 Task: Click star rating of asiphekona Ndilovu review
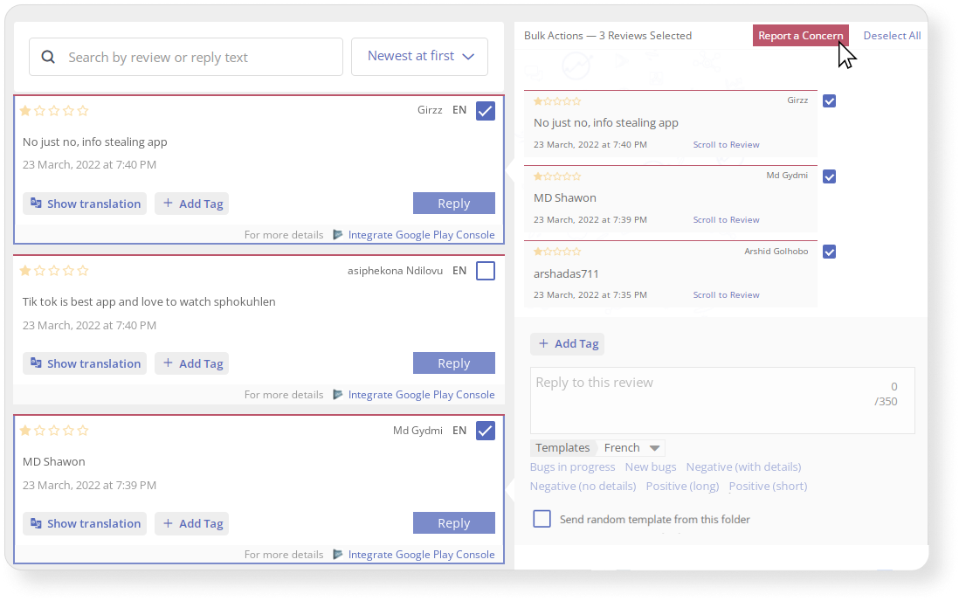tap(54, 271)
